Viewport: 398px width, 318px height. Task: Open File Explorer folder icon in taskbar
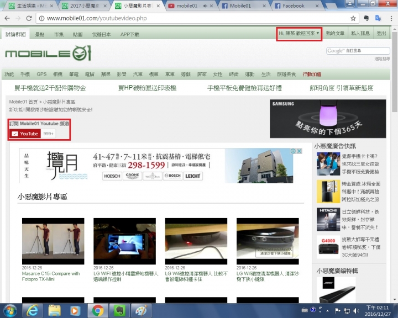(54, 311)
